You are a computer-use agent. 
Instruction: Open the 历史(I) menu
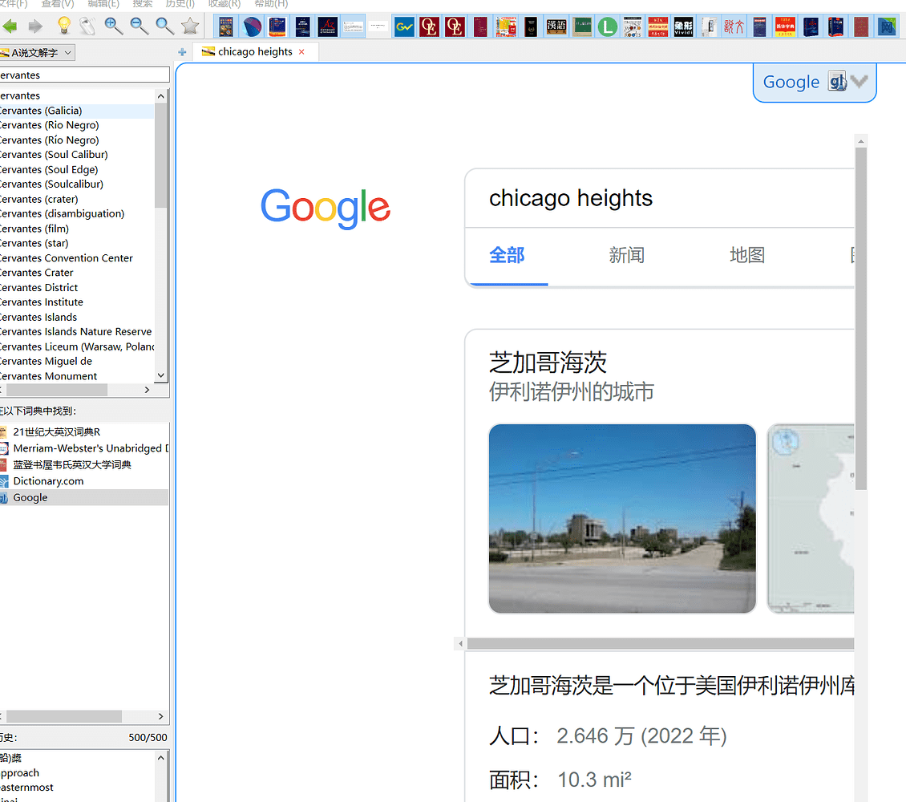(x=179, y=5)
